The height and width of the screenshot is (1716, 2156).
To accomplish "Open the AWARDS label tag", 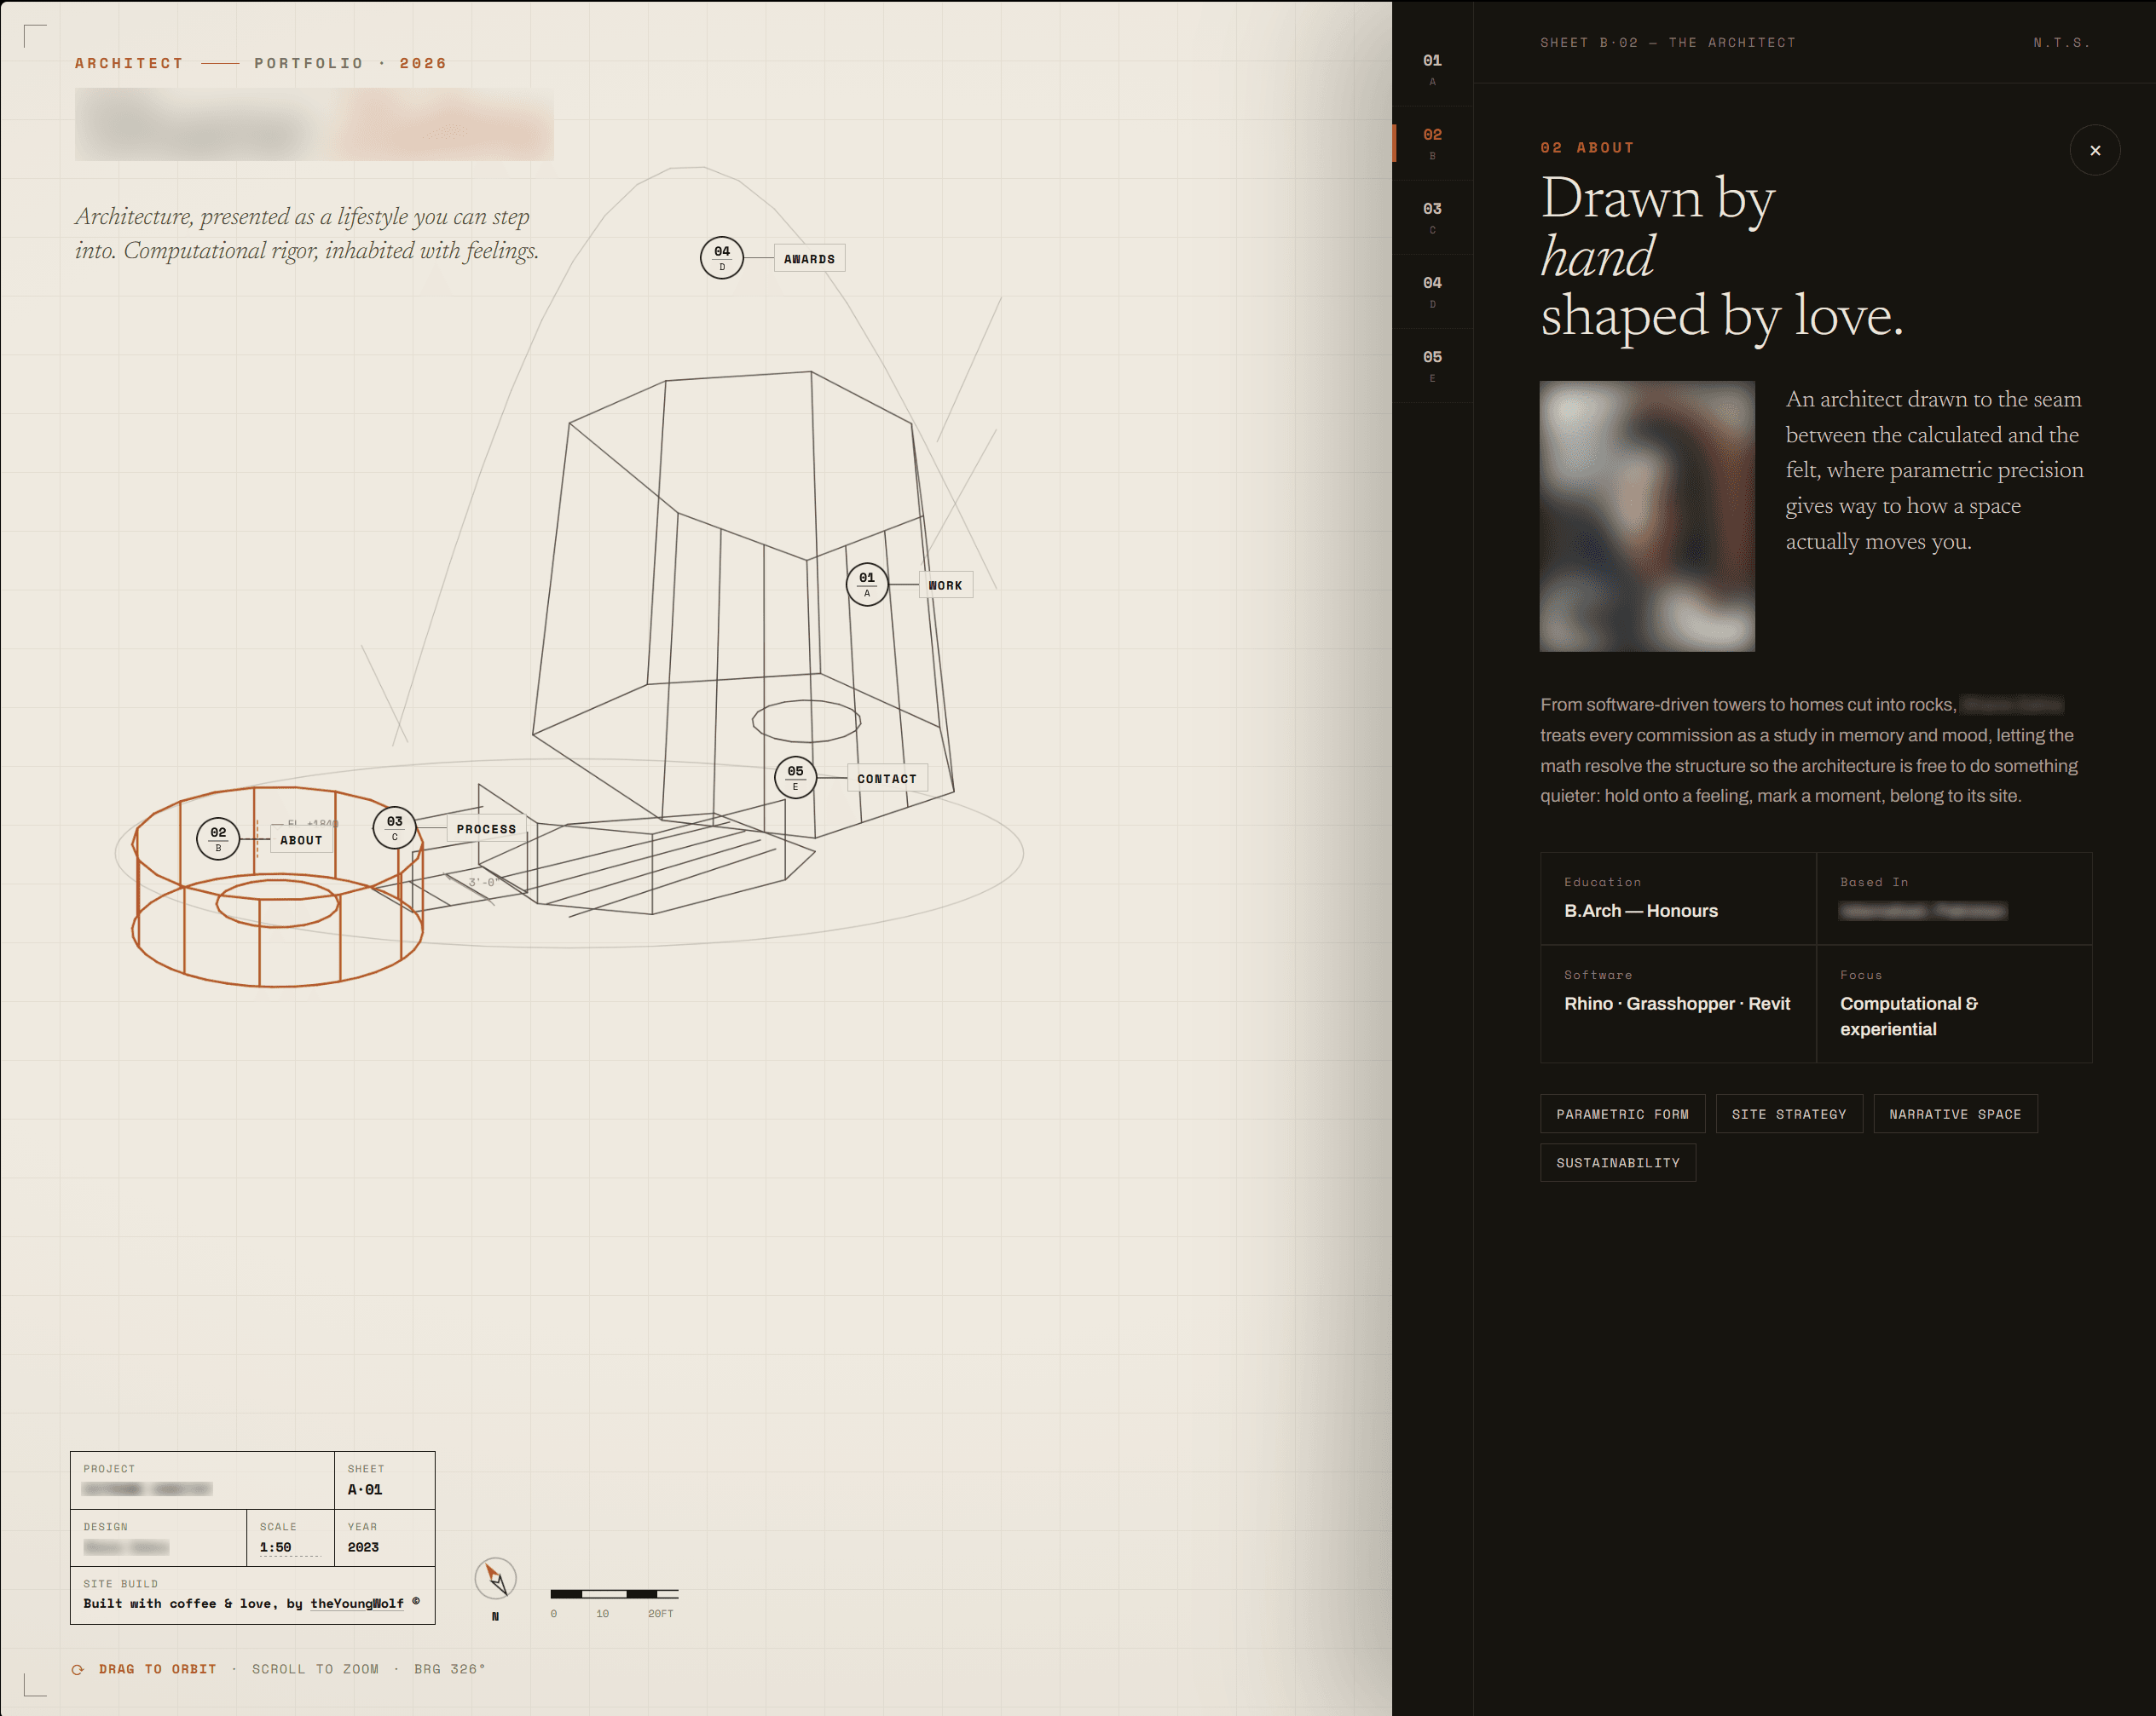I will 809,259.
